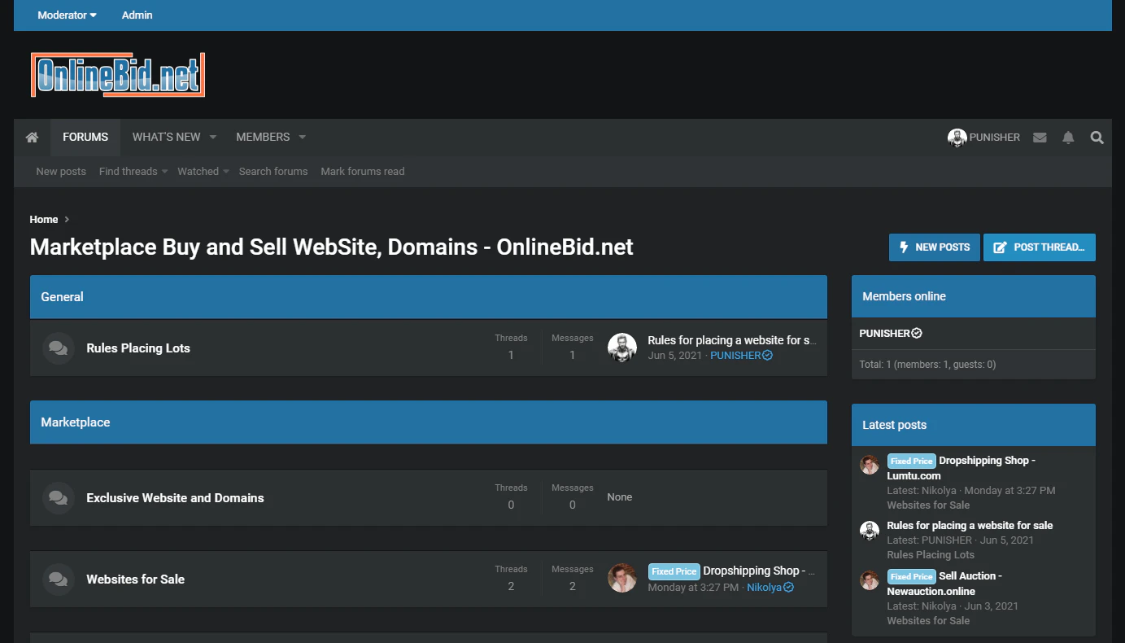The height and width of the screenshot is (643, 1125).
Task: Click the Websites for Sale bubble icon
Action: [58, 580]
